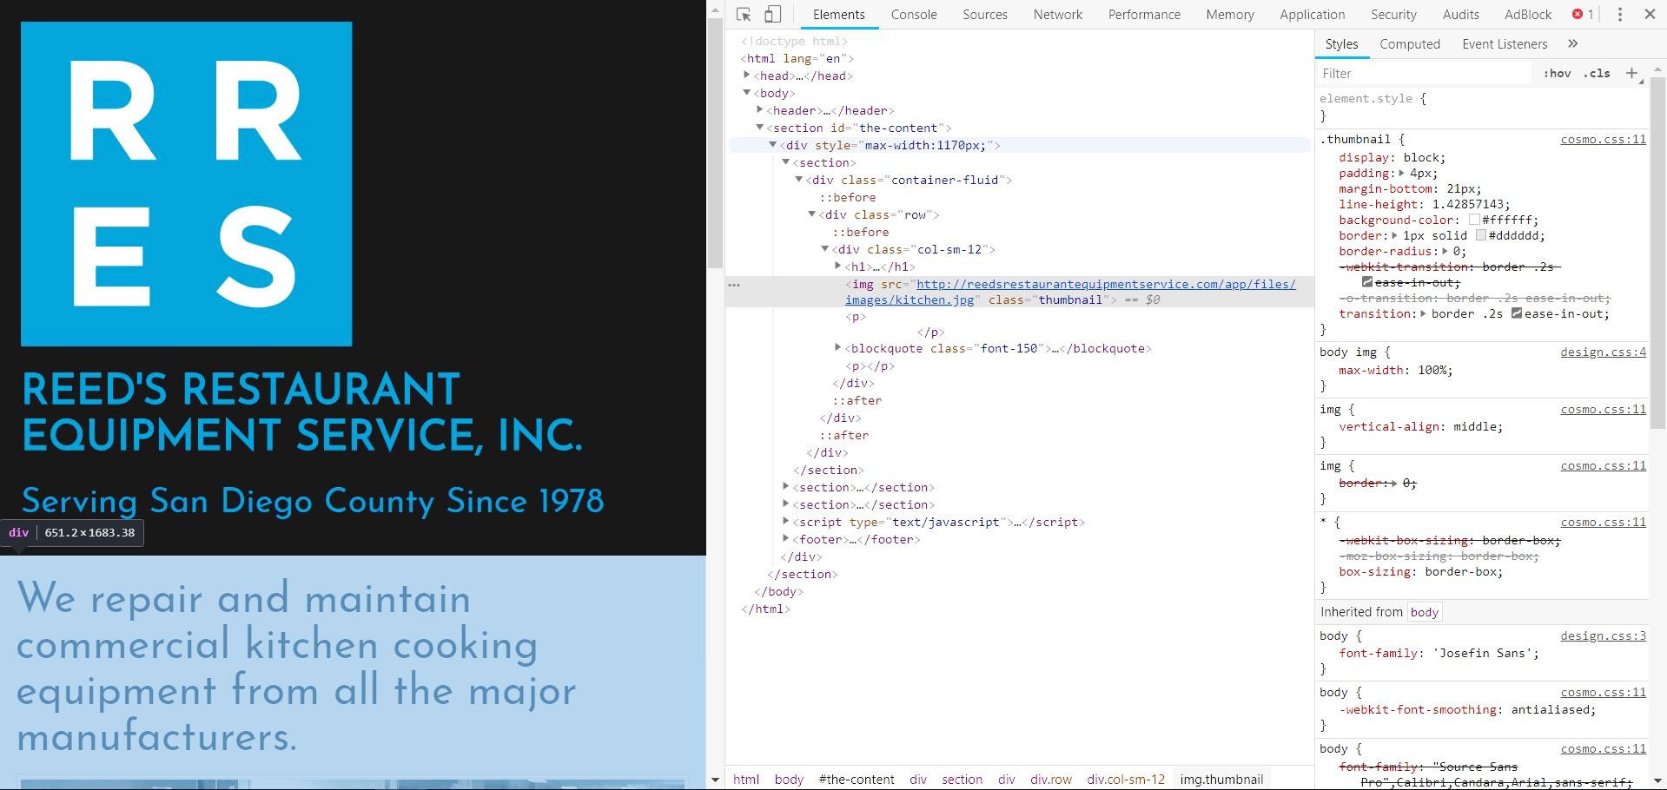Expand the script text/javascript node
Screen dimensions: 1667x790
tap(786, 522)
